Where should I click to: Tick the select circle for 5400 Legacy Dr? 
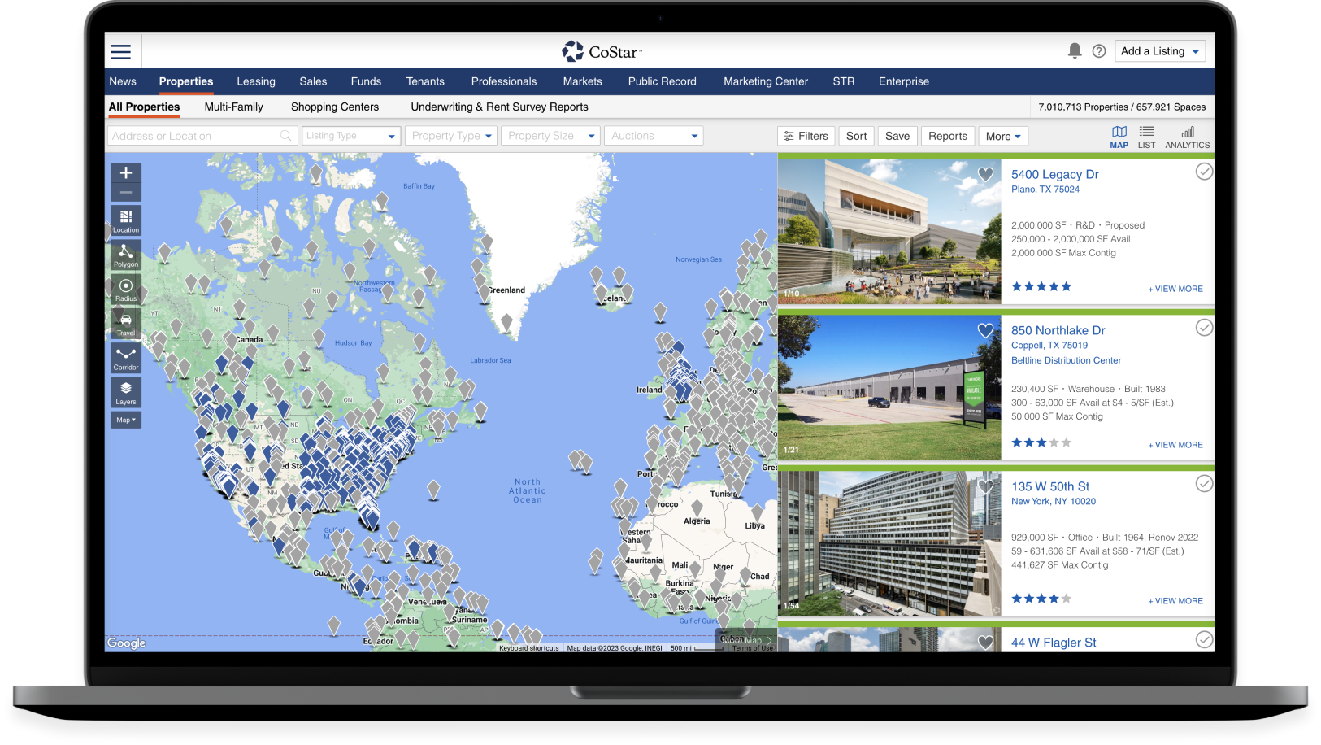[1204, 172]
